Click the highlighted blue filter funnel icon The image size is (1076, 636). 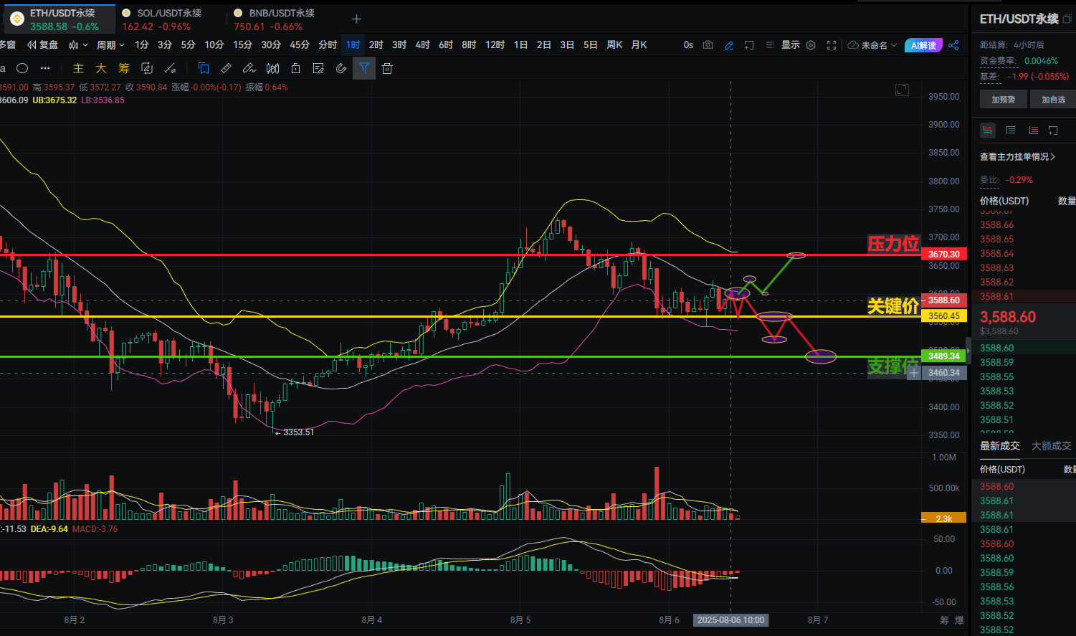pos(364,68)
